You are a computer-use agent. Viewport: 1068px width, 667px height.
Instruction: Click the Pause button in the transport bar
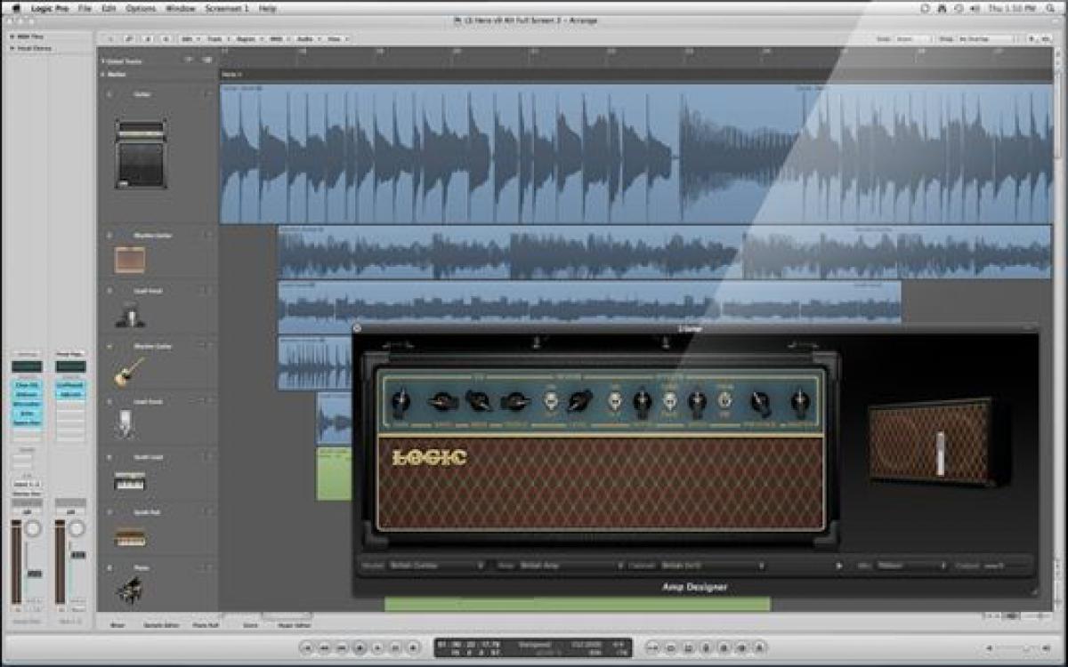393,648
